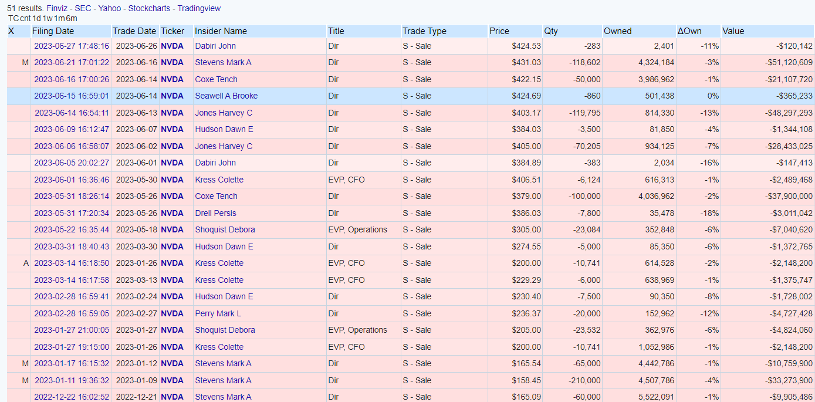Open the Tradingview link
Image resolution: width=815 pixels, height=402 pixels.
pyautogui.click(x=199, y=9)
